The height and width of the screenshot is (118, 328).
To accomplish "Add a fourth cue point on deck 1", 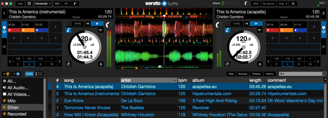I will tap(55, 27).
